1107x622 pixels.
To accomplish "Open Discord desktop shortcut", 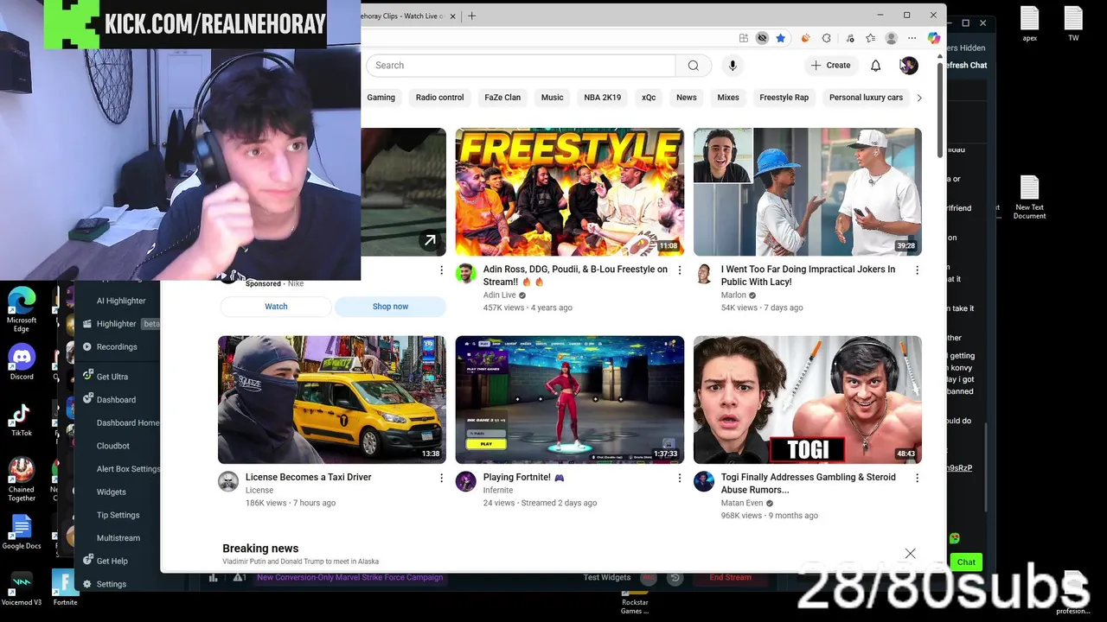I will pos(22,362).
